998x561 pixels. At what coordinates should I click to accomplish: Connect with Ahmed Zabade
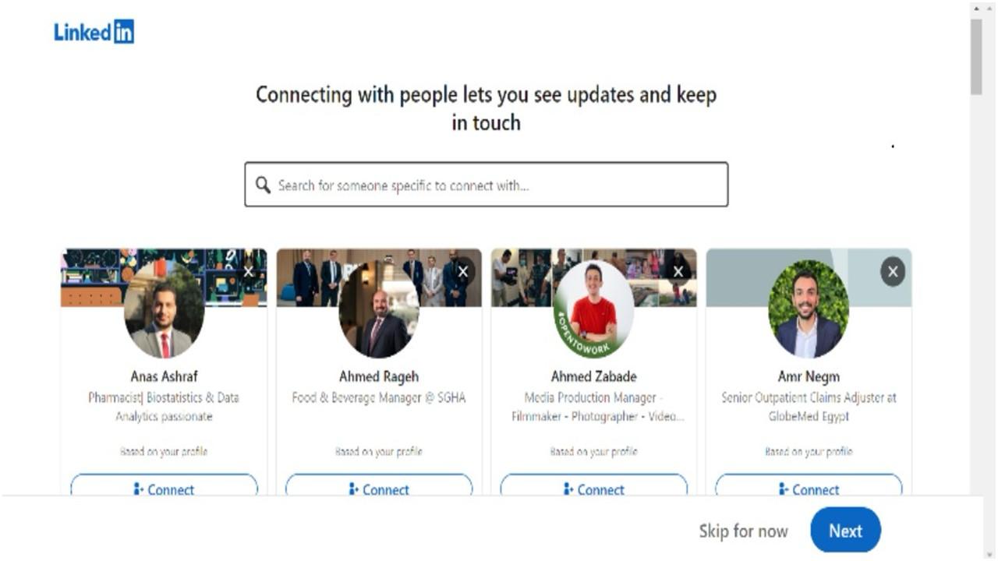pyautogui.click(x=593, y=485)
